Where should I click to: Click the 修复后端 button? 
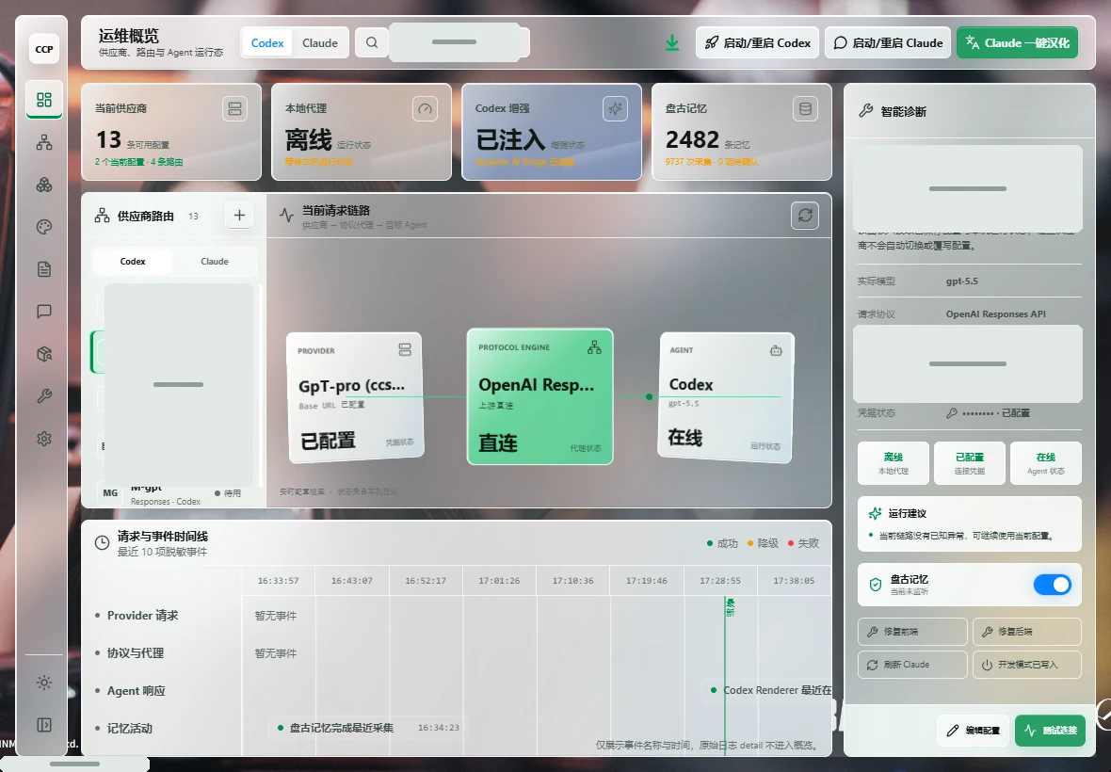click(1026, 631)
